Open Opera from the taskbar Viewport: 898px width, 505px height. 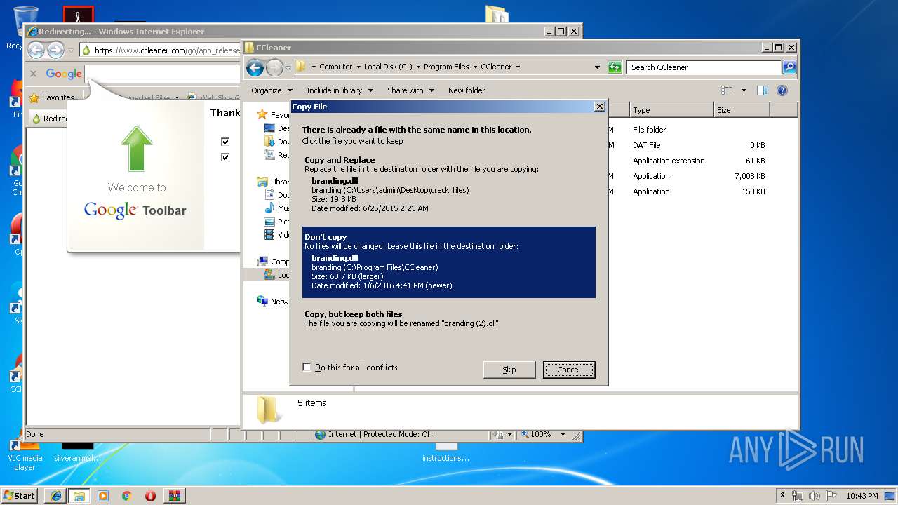click(x=150, y=496)
